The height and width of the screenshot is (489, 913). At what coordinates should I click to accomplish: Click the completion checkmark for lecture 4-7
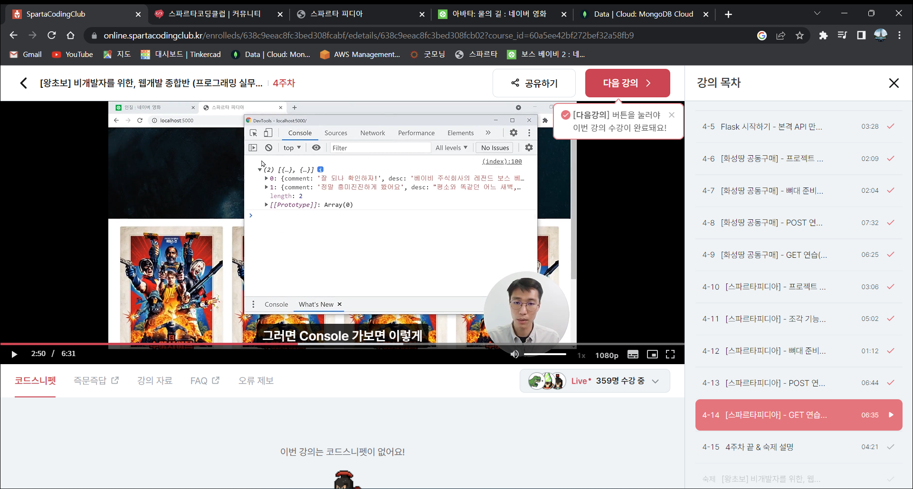pyautogui.click(x=891, y=190)
